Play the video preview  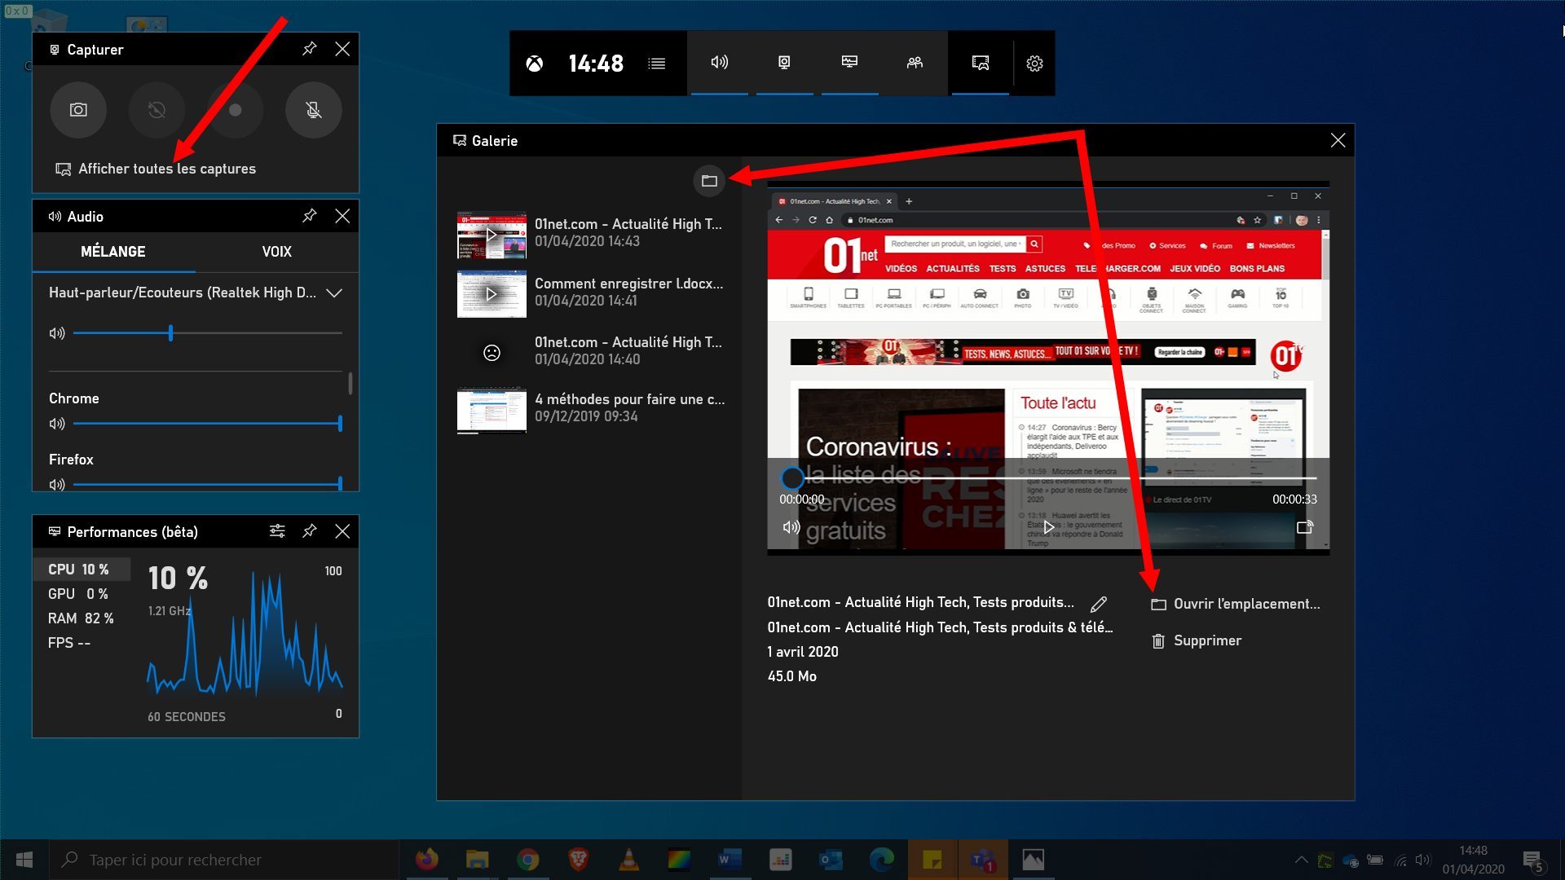[1049, 527]
